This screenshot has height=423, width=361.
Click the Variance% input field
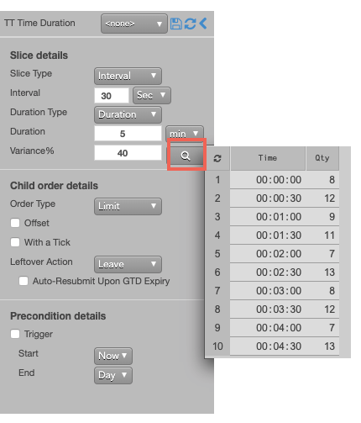[x=128, y=153]
